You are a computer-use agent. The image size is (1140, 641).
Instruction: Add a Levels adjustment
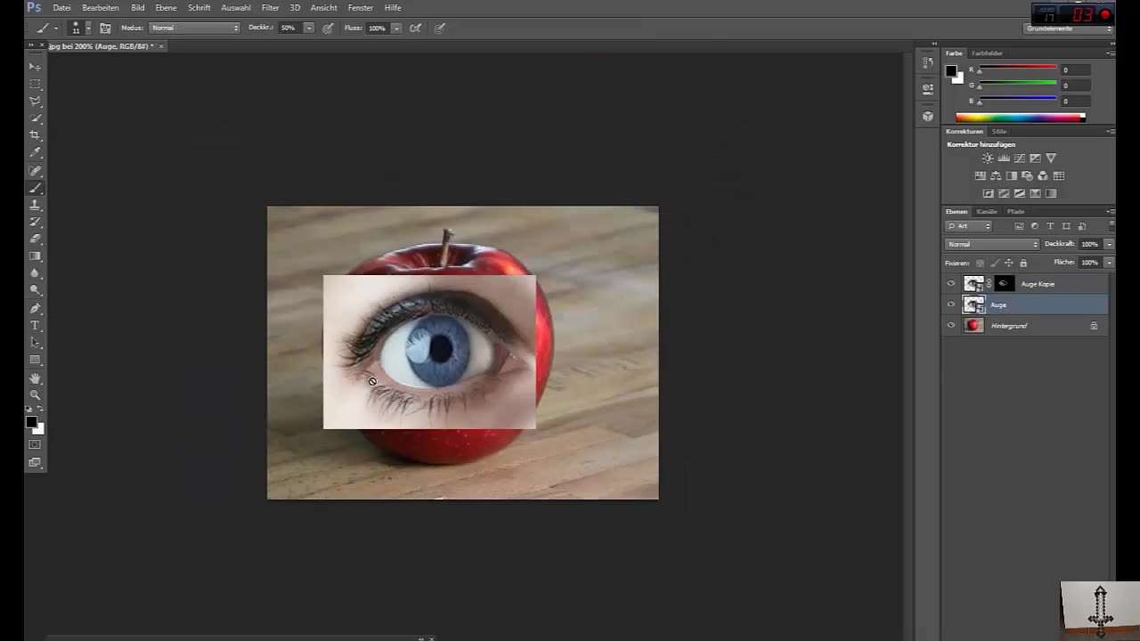(1004, 158)
